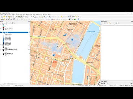This screenshot has width=133, height=99.
Task: Click the New GeoPackage Layer icon
Action: click(x=4, y=19)
